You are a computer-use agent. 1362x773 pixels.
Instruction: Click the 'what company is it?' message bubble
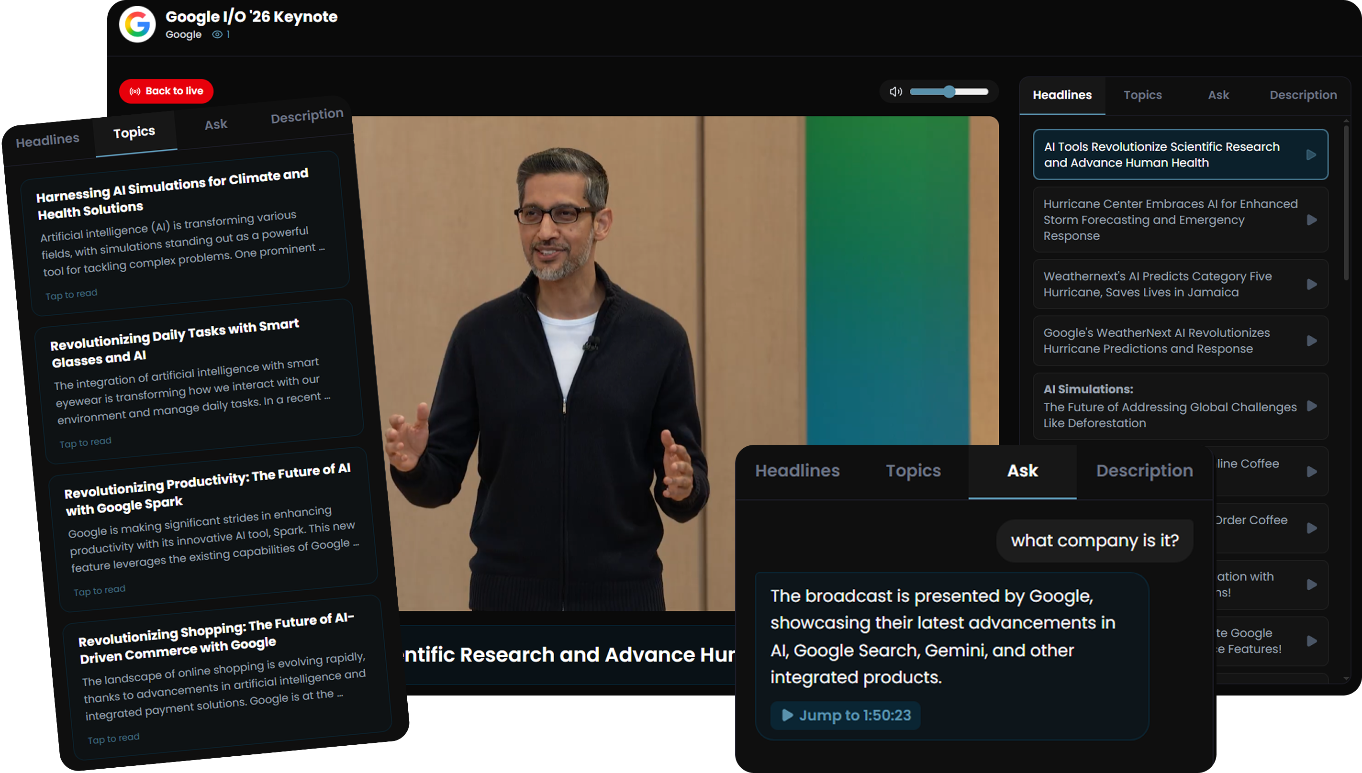[x=1094, y=541]
